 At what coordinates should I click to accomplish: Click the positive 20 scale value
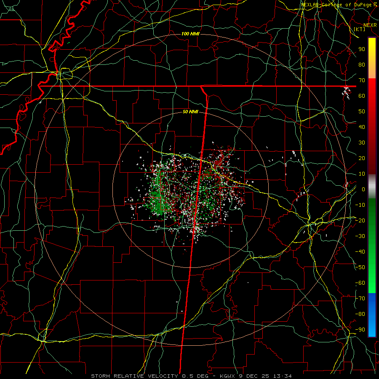pyautogui.click(x=362, y=158)
